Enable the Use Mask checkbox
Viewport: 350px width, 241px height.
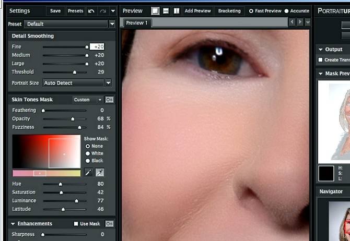pyautogui.click(x=76, y=224)
